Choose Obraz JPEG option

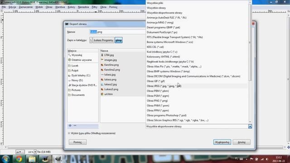point(197,86)
